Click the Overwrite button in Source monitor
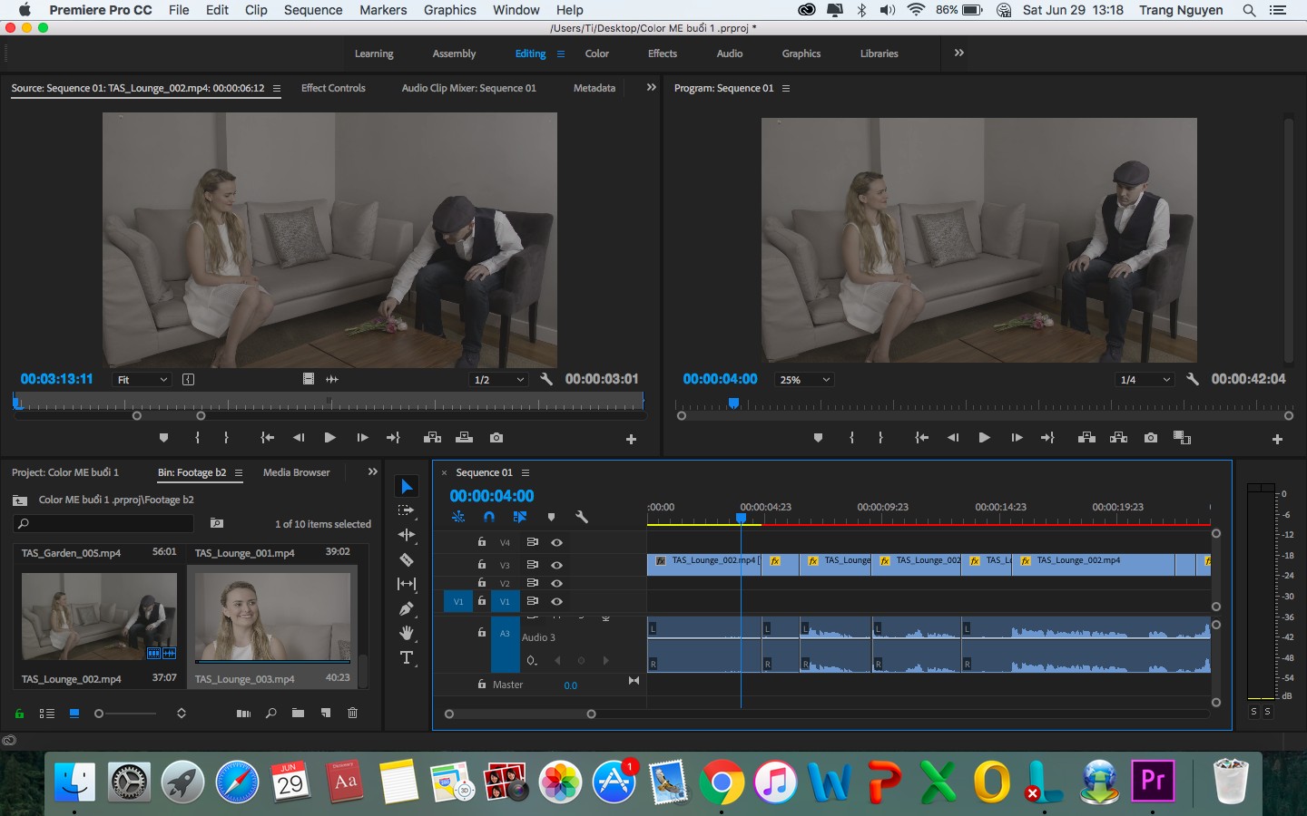 pos(464,438)
